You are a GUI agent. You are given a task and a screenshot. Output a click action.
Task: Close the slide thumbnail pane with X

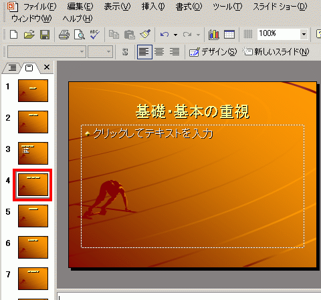[x=47, y=67]
